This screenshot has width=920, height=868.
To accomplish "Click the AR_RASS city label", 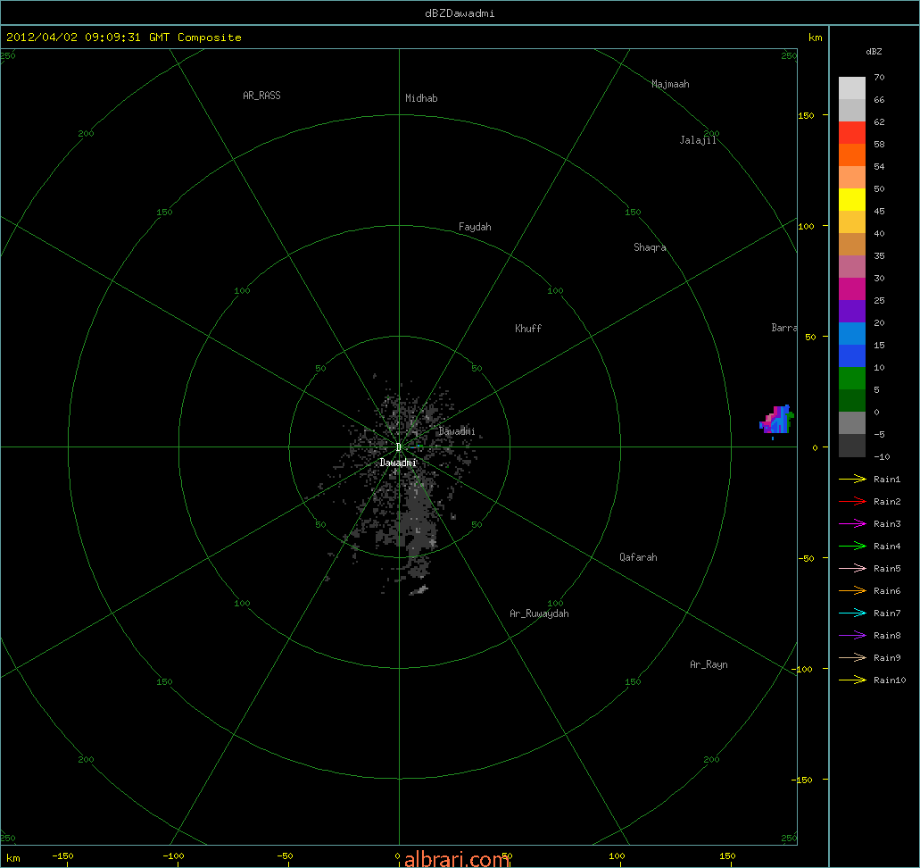I will [261, 96].
